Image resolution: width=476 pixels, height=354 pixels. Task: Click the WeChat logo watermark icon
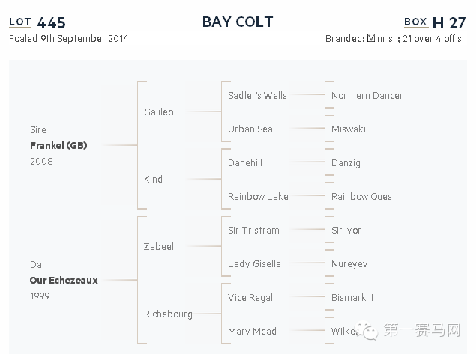point(367,331)
